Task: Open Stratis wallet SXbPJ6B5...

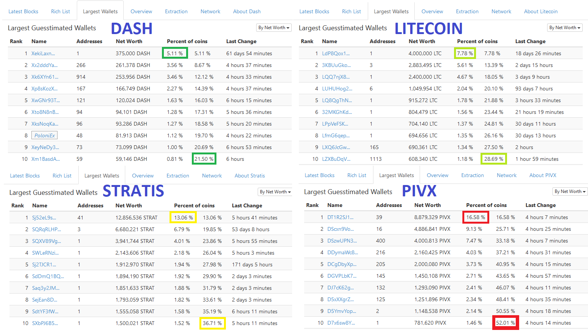Action: tap(45, 323)
